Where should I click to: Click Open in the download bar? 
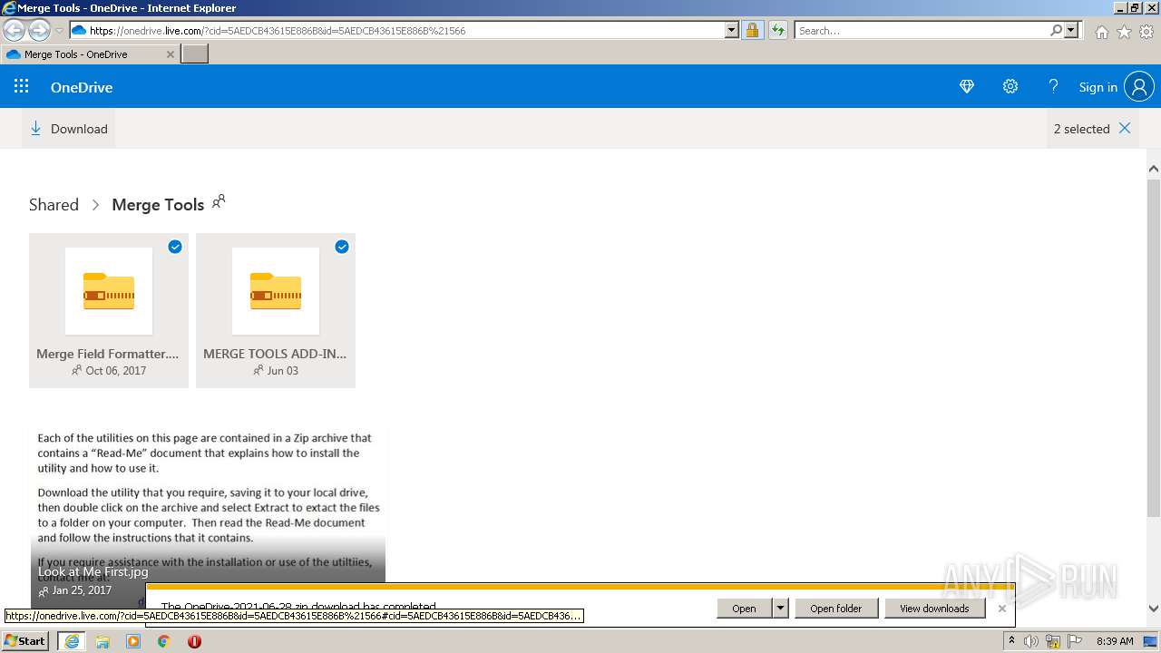pos(744,609)
